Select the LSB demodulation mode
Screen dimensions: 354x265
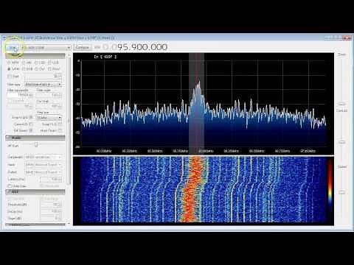click(x=39, y=63)
